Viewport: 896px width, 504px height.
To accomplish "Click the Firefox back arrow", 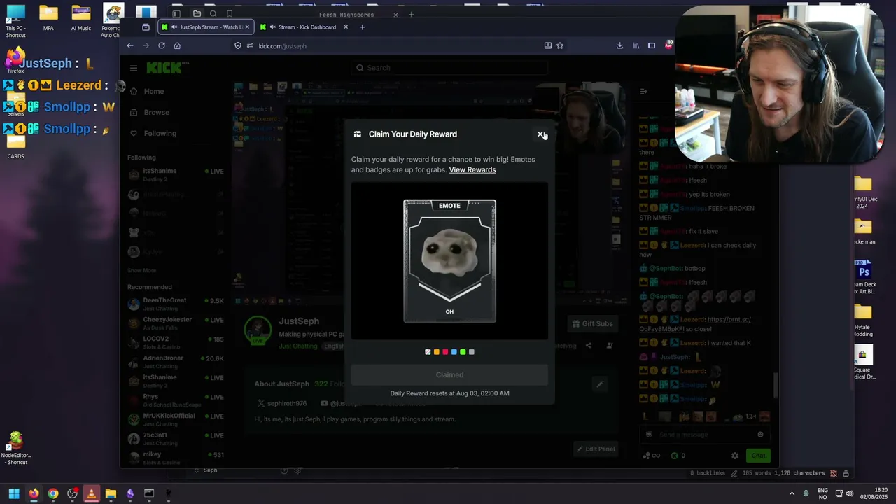I will (130, 45).
